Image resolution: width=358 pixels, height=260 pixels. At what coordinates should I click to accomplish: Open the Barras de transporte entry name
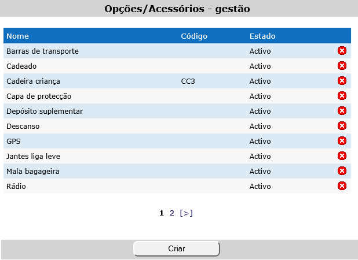(42, 51)
